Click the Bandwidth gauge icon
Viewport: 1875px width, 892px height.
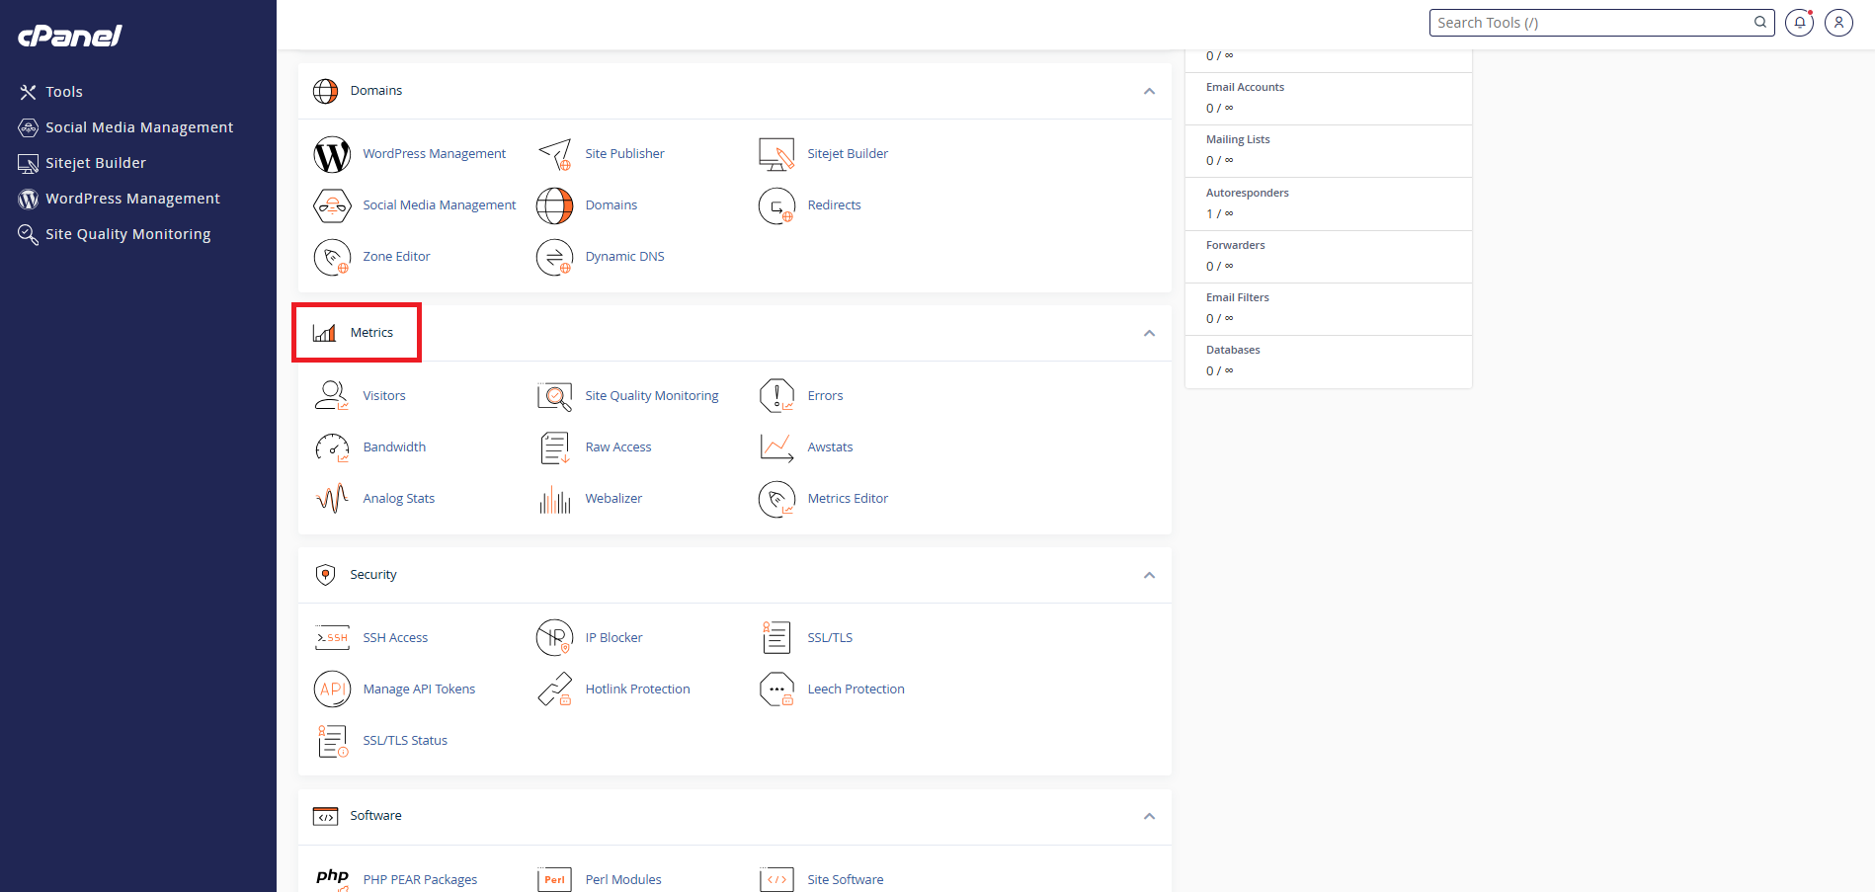(x=332, y=447)
